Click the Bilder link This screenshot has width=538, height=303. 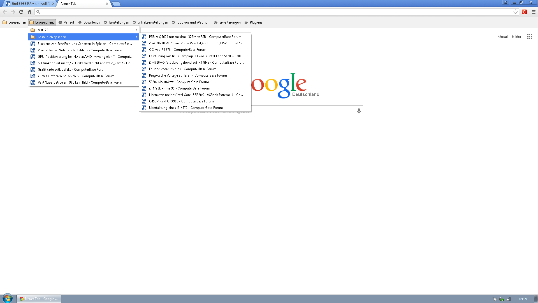516,36
